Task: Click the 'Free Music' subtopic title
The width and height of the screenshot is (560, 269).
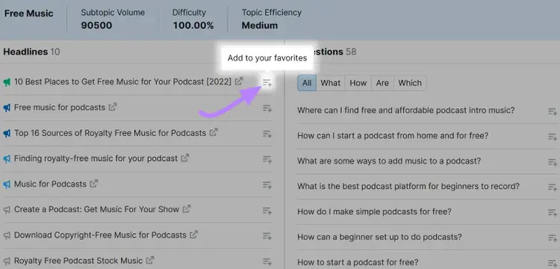Action: [x=28, y=13]
